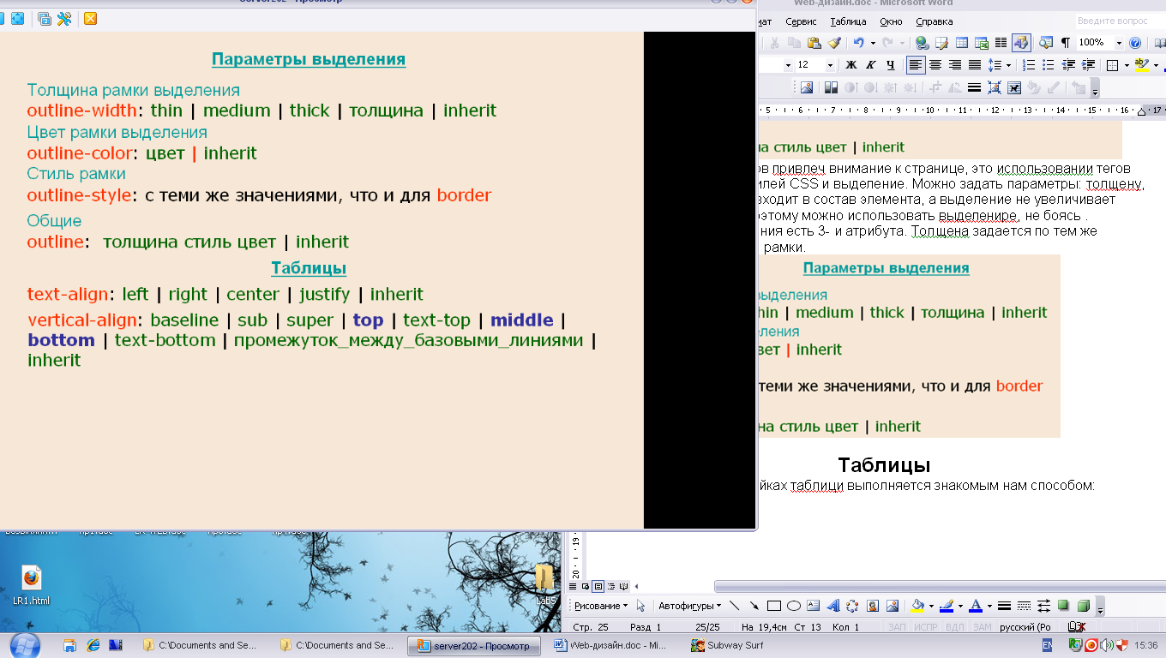This screenshot has height=658, width=1166.
Task: Insert WordArt icon on Drawing toolbar
Action: pos(832,606)
